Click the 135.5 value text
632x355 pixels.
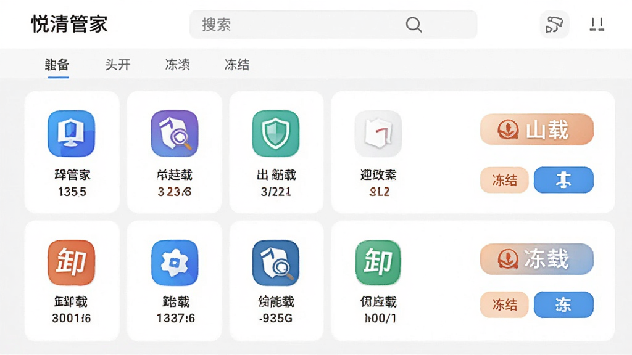click(x=72, y=192)
